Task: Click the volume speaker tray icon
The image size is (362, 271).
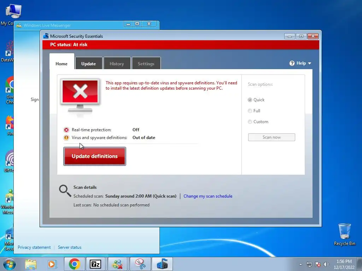Action: point(326,264)
